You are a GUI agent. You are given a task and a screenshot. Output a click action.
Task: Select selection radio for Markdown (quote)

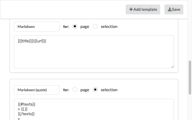pos(95,90)
